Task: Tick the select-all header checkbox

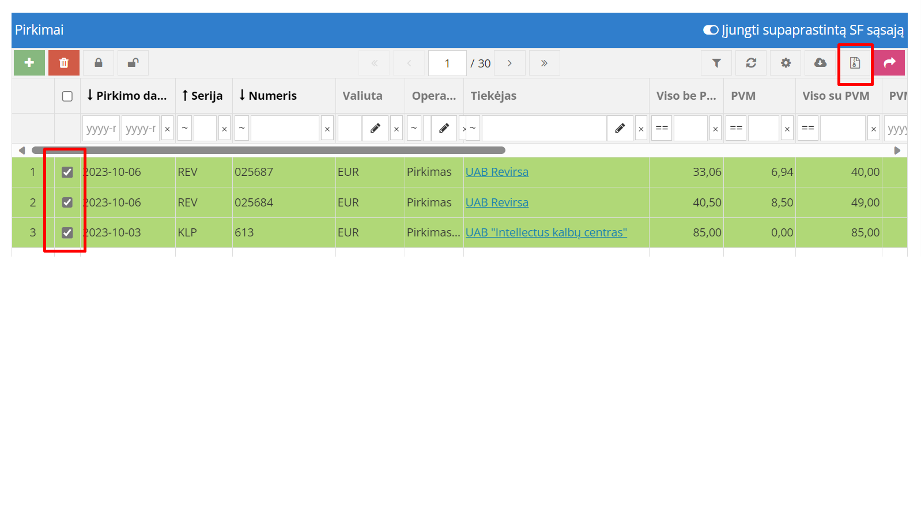Action: coord(67,96)
